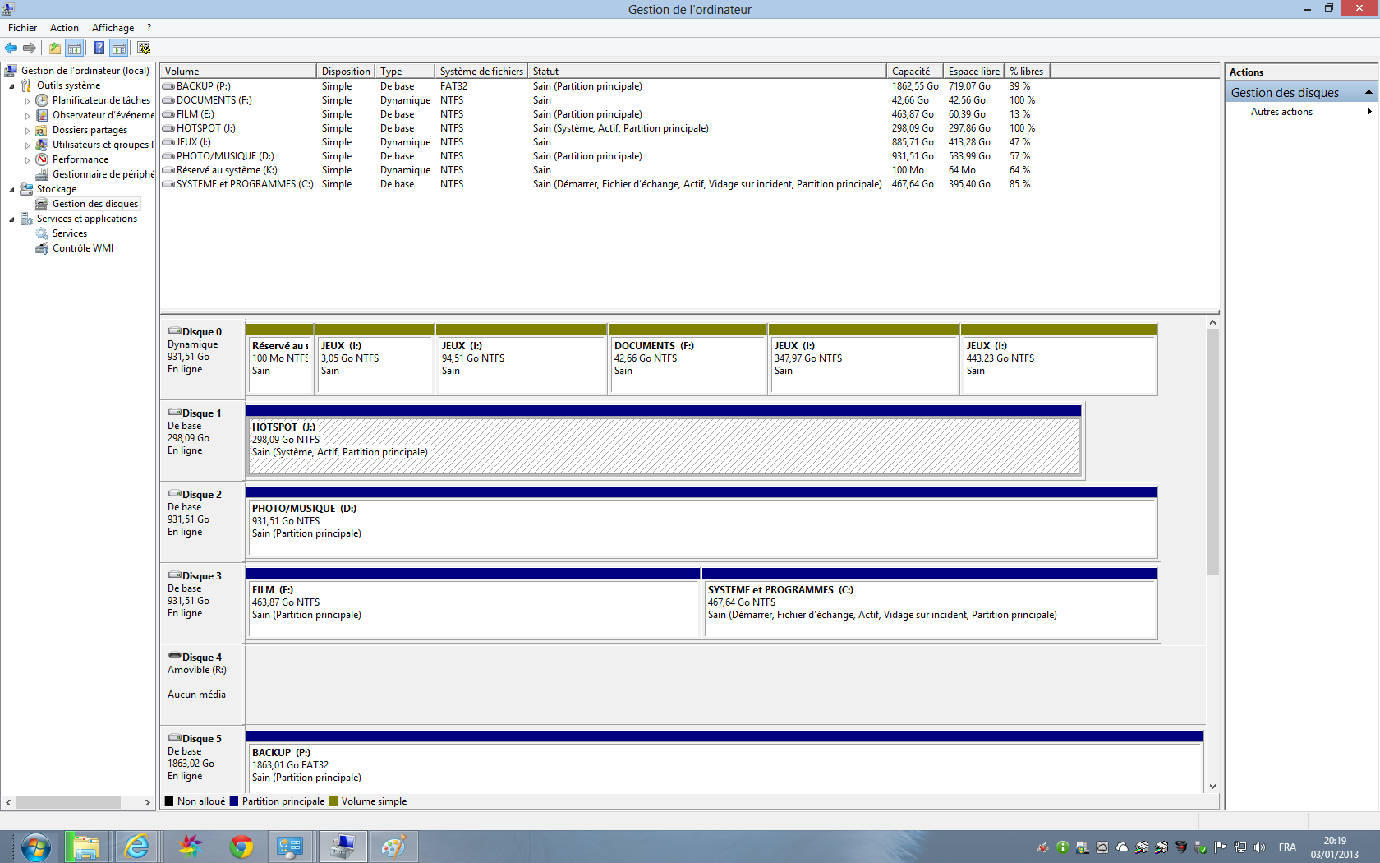Sort volumes by the Capacité column header
Viewport: 1380px width, 863px height.
(911, 72)
